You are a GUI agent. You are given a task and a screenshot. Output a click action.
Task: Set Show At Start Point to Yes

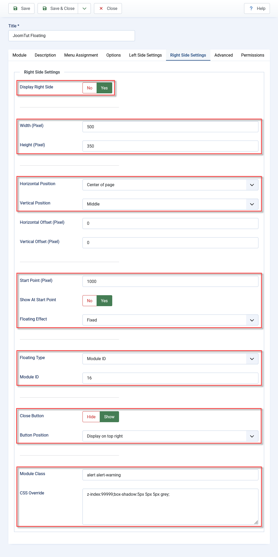pos(104,301)
